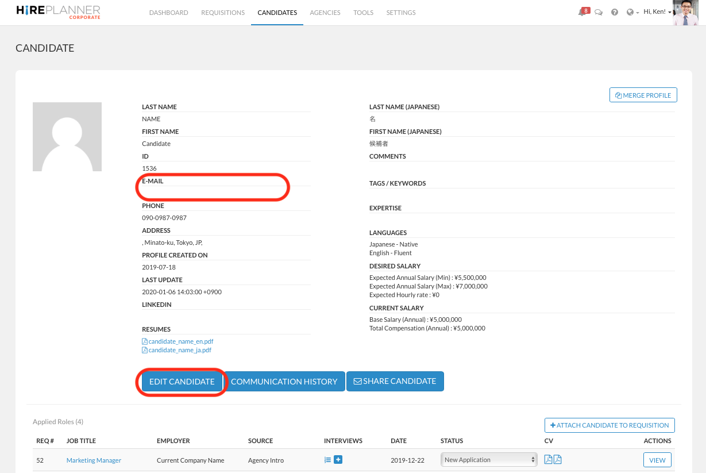The height and width of the screenshot is (473, 706).
Task: Open the notifications bell icon
Action: coord(582,13)
